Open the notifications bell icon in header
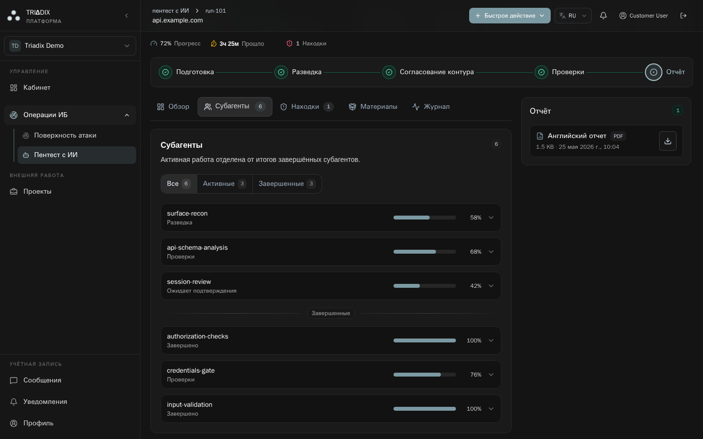 click(603, 16)
